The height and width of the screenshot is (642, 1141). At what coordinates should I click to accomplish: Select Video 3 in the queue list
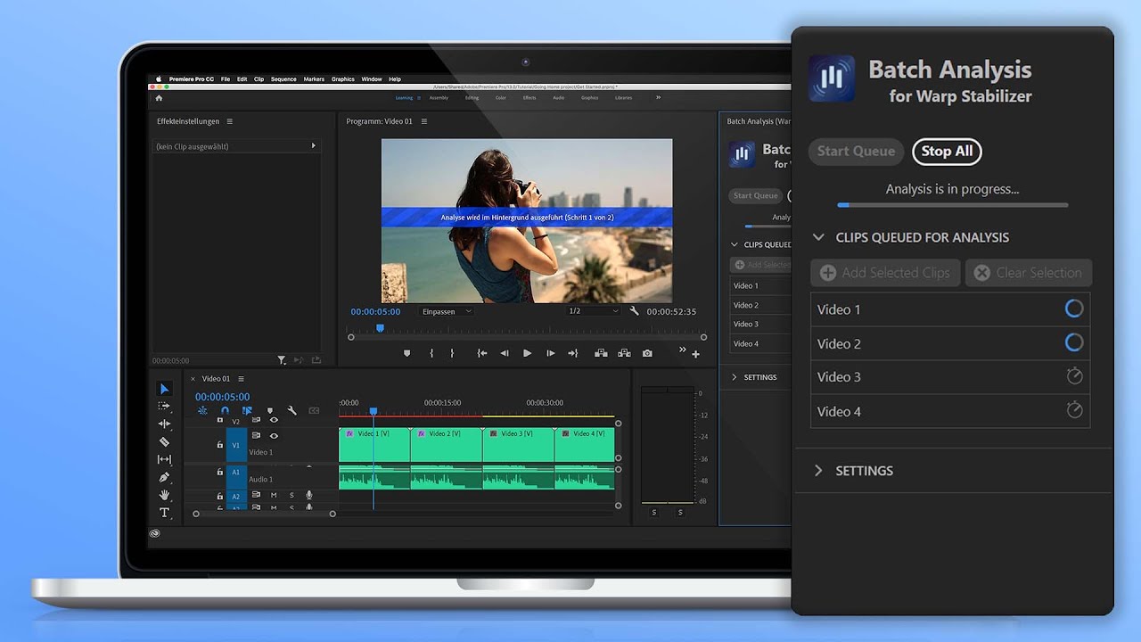click(949, 377)
